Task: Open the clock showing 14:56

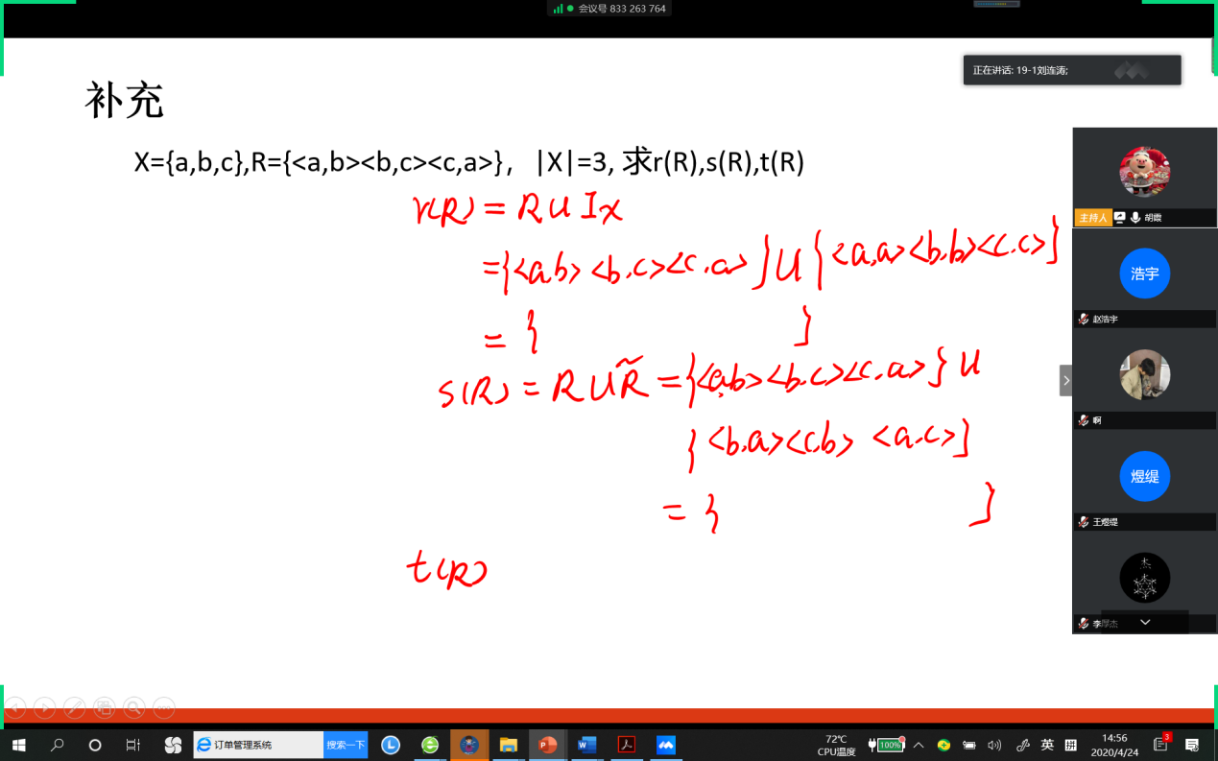Action: click(x=1114, y=746)
